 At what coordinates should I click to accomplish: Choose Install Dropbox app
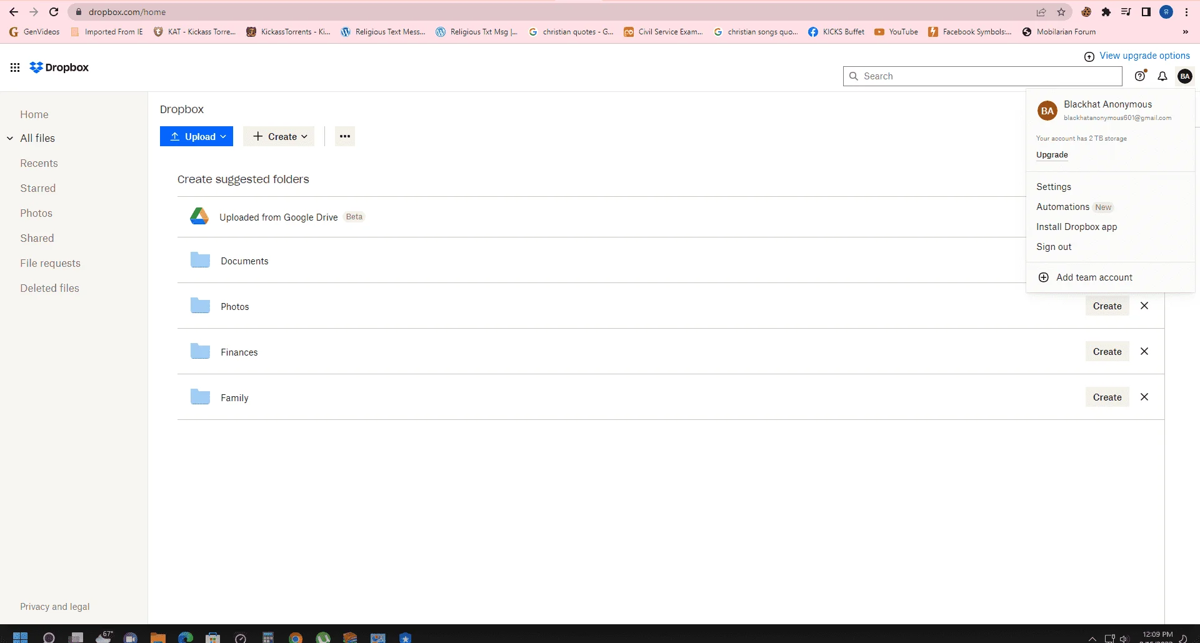point(1076,227)
